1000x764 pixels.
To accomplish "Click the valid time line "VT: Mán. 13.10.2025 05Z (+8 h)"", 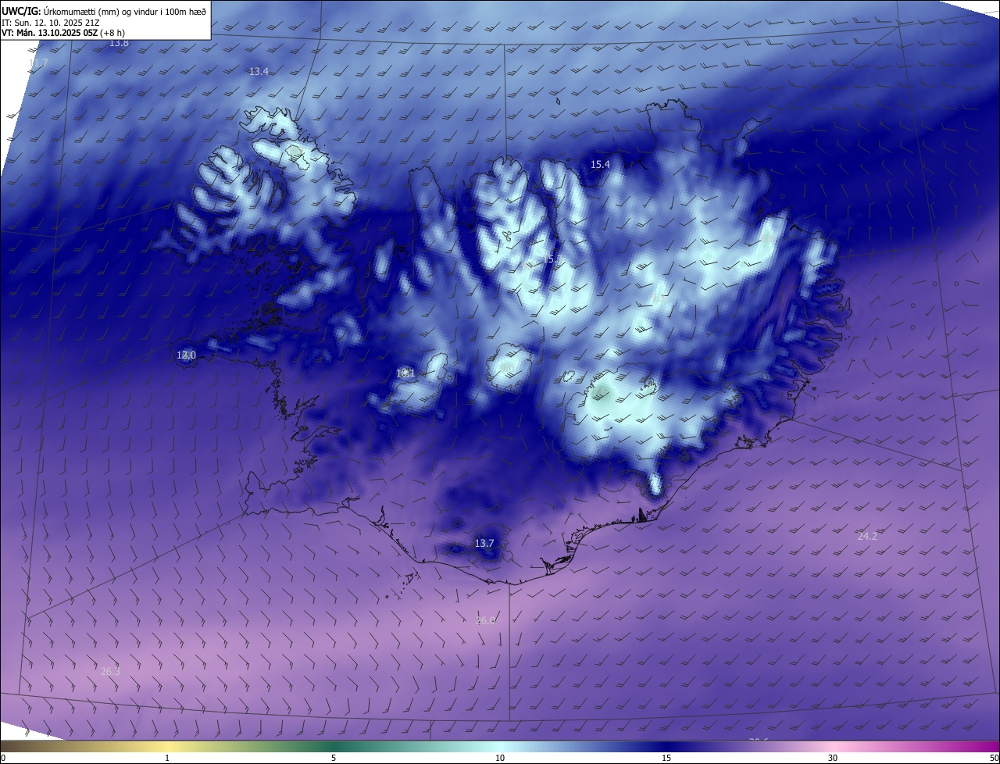I will click(63, 32).
